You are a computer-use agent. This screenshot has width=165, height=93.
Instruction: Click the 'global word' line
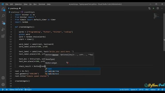click(24, 34)
